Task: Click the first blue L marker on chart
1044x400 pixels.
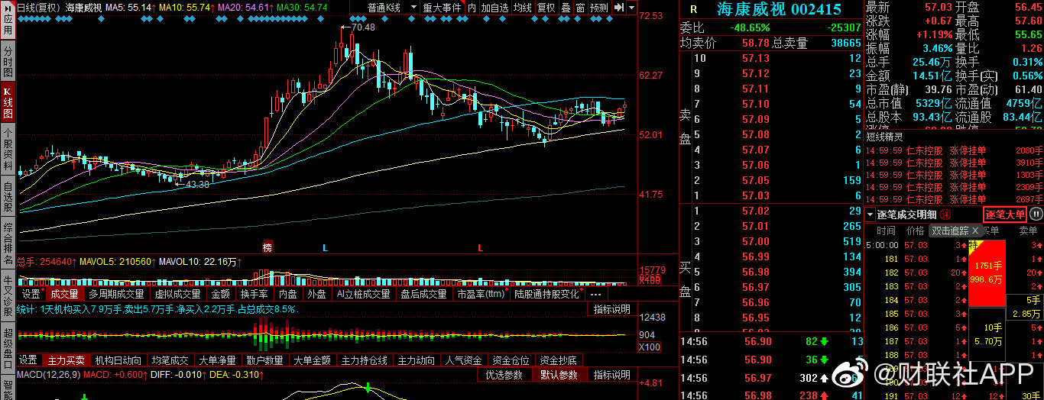Action: [325, 247]
